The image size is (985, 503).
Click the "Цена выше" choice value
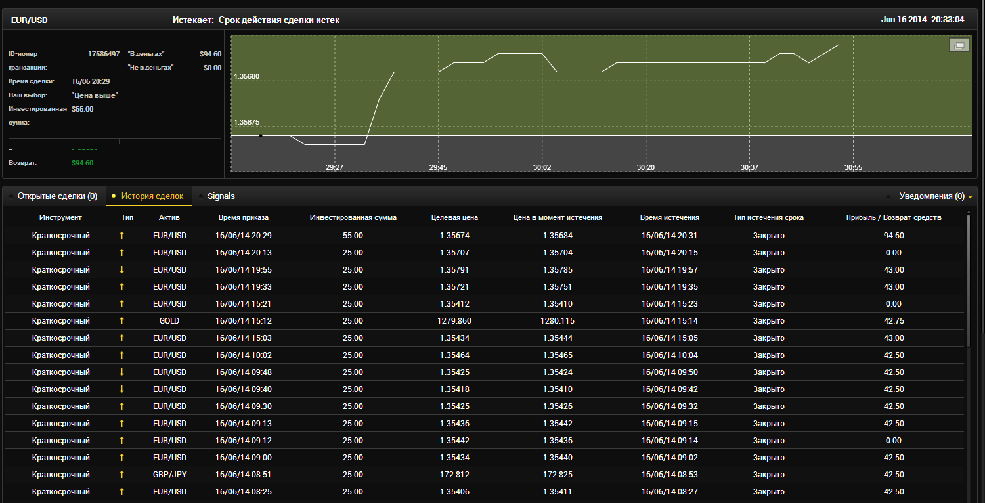(x=95, y=95)
